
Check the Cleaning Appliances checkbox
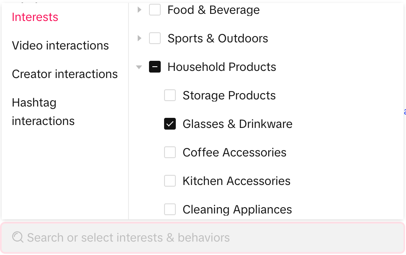[x=170, y=209]
